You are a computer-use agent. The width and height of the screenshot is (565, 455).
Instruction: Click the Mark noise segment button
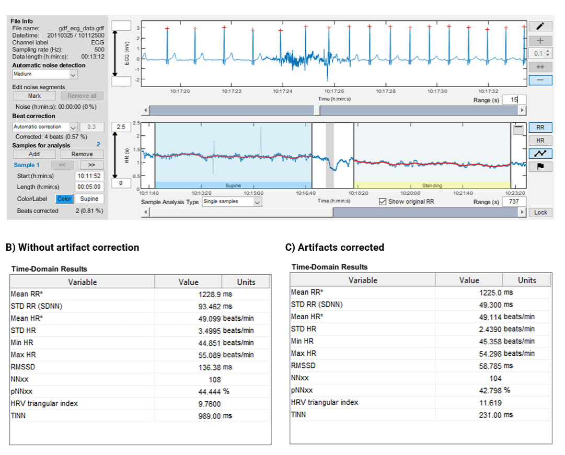point(33,96)
